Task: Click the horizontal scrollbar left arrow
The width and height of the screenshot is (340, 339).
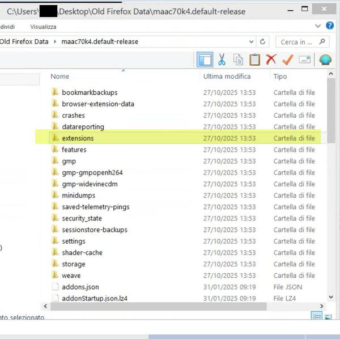Action: (45, 306)
